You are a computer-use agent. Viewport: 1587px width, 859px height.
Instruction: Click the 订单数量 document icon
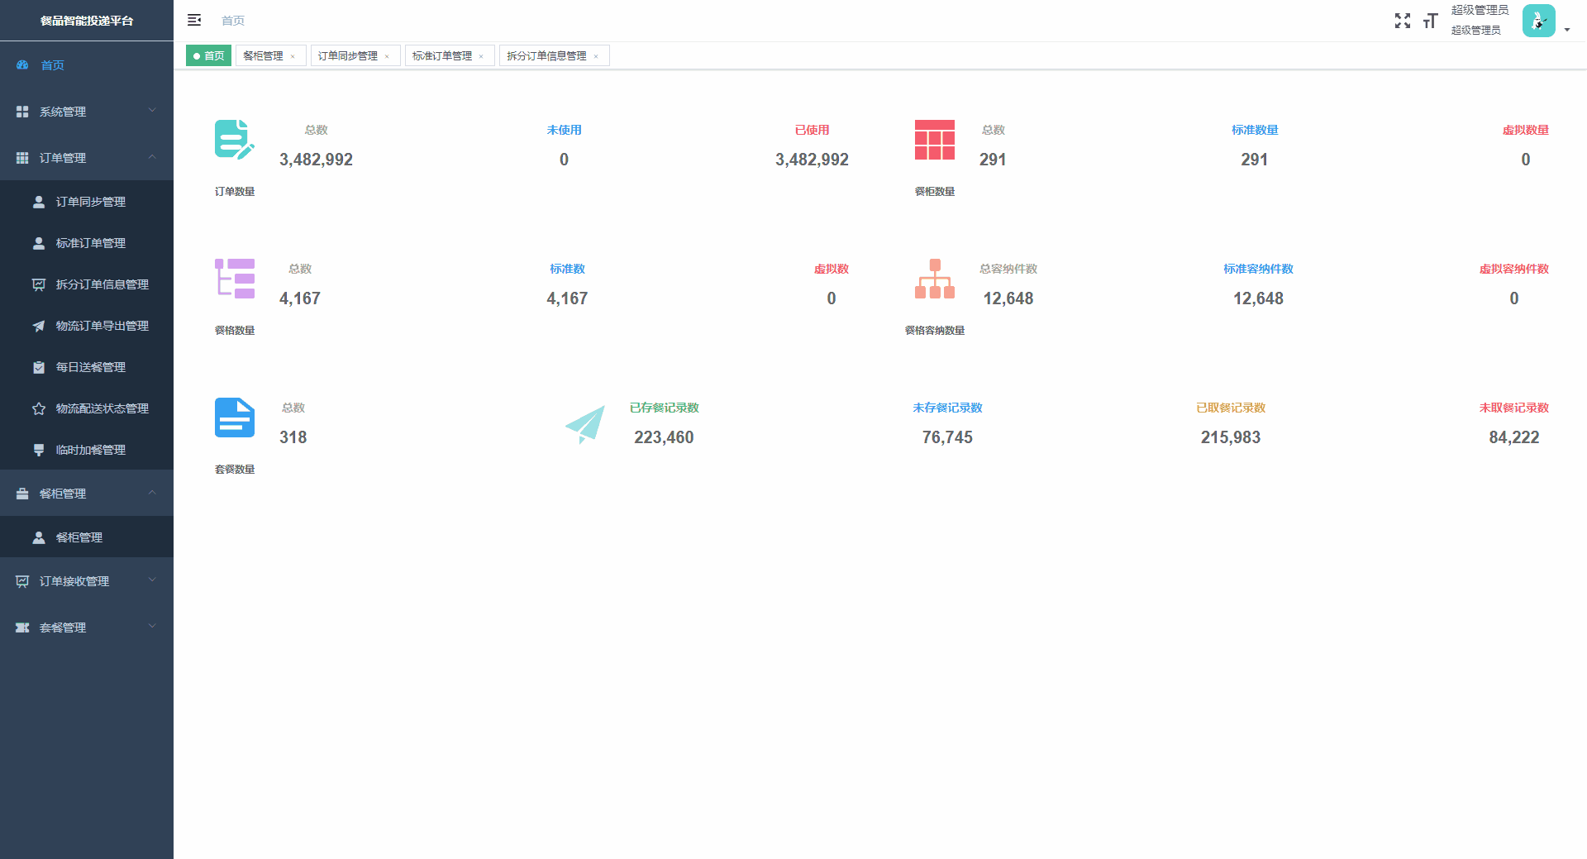[x=234, y=139]
